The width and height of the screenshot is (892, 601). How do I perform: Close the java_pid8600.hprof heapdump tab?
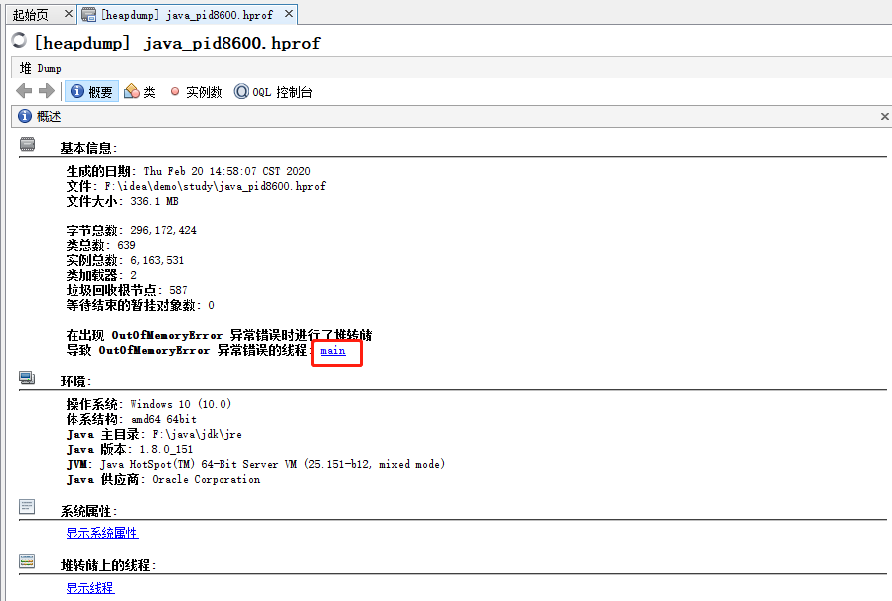289,14
